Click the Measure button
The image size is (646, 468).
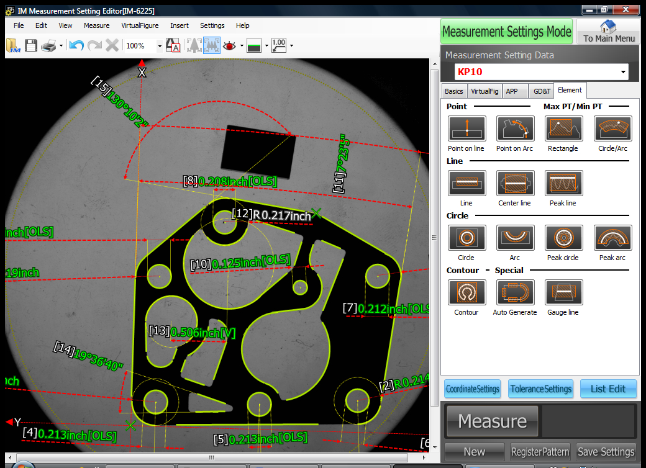492,421
